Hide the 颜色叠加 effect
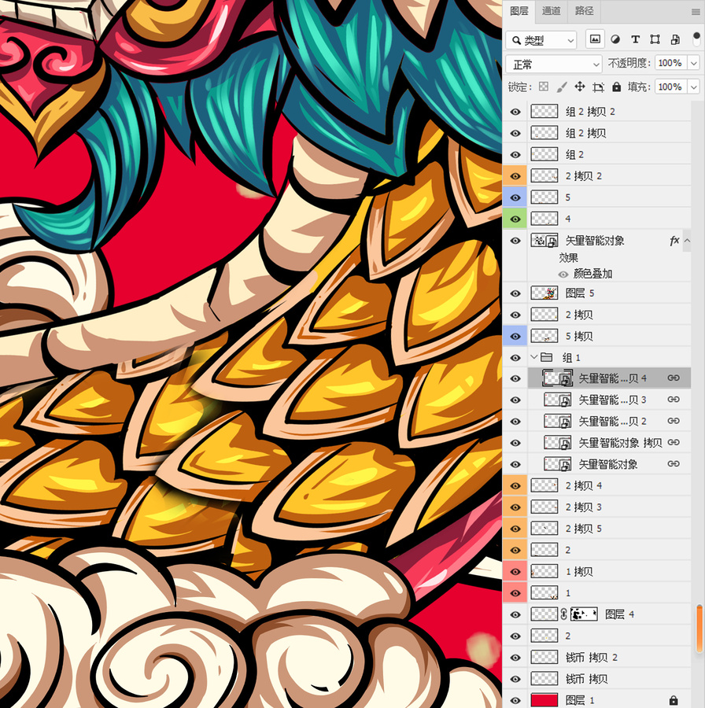705x708 pixels. (x=563, y=274)
